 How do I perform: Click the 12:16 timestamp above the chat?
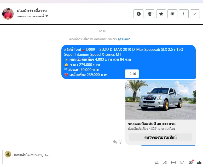tap(102, 31)
